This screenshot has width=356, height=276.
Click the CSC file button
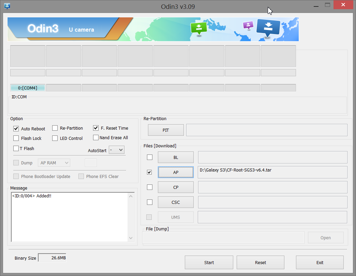pos(176,202)
